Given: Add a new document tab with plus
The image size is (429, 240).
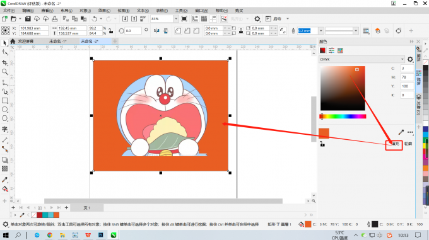Looking at the screenshot, I should click(115, 41).
